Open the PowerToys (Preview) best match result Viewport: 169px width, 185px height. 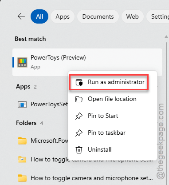pos(87,62)
